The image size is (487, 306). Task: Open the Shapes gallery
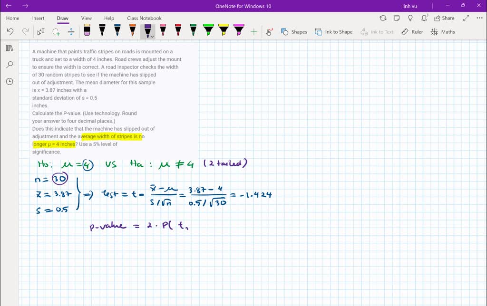pyautogui.click(x=294, y=32)
